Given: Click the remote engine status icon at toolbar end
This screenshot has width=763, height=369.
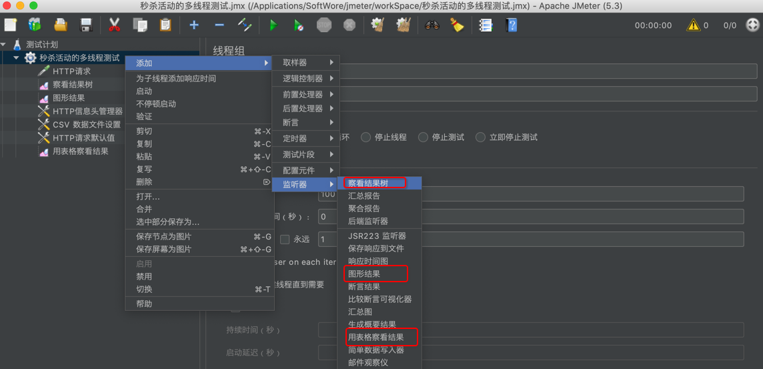Looking at the screenshot, I should click(752, 25).
